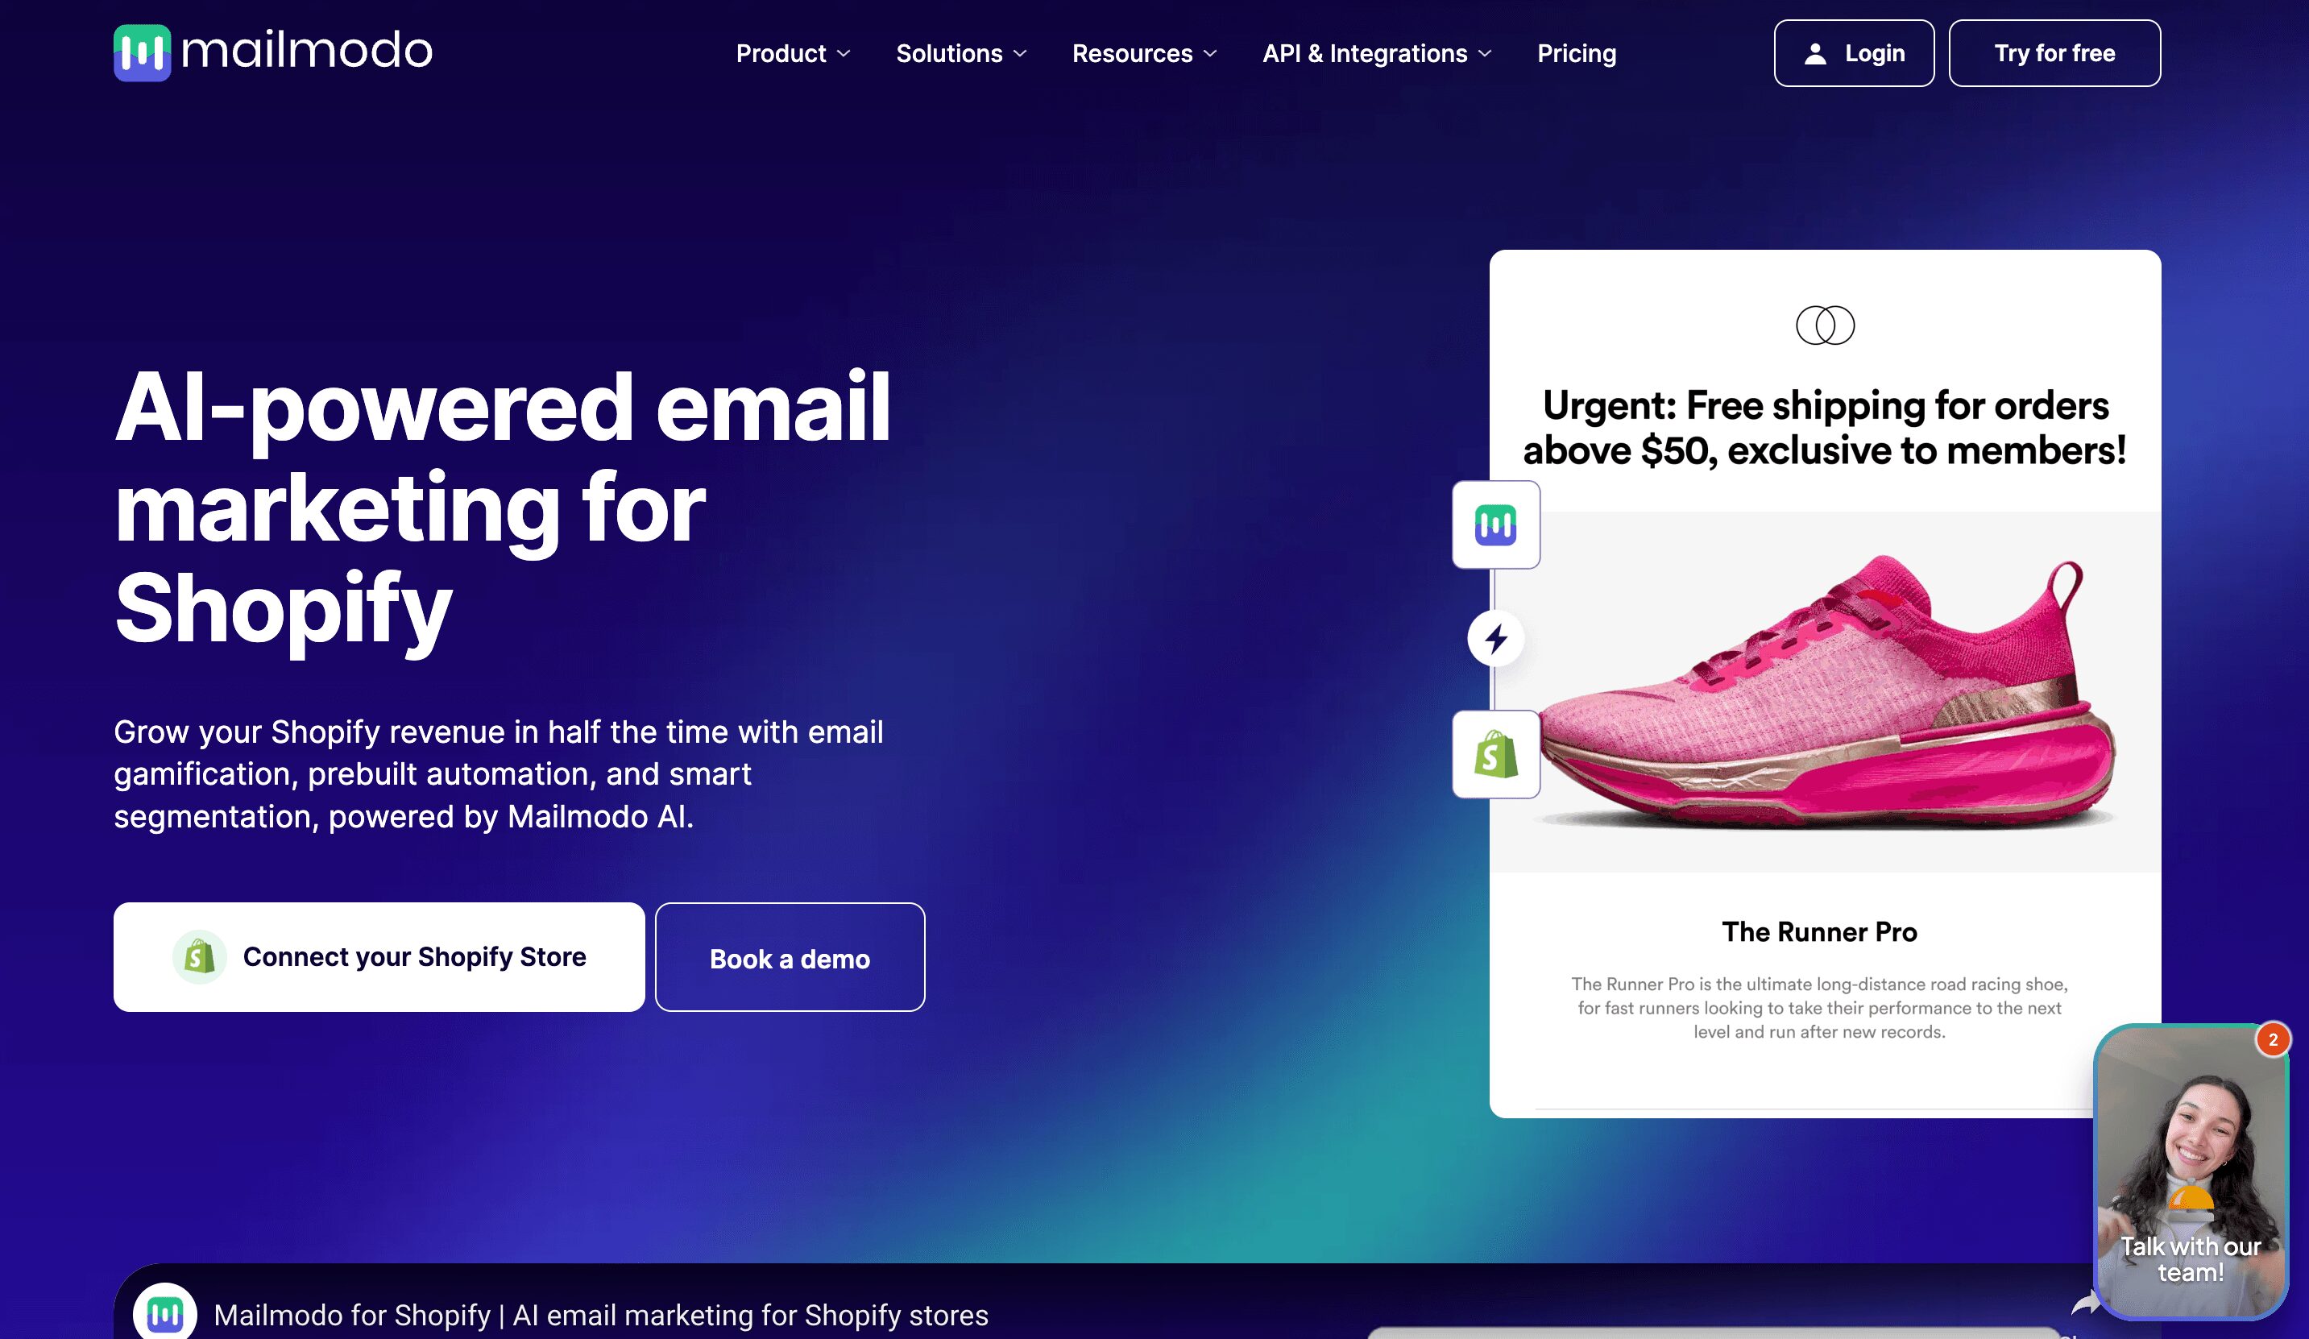The image size is (2309, 1339).
Task: Click the Book a demo button
Action: pos(789,958)
